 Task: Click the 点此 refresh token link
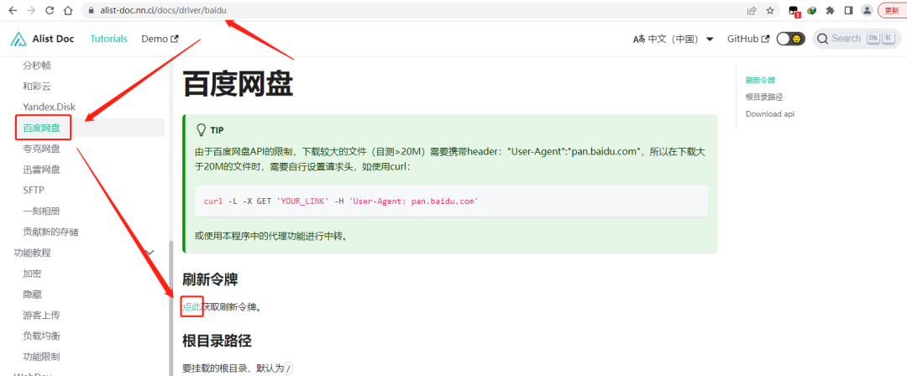[x=191, y=307]
